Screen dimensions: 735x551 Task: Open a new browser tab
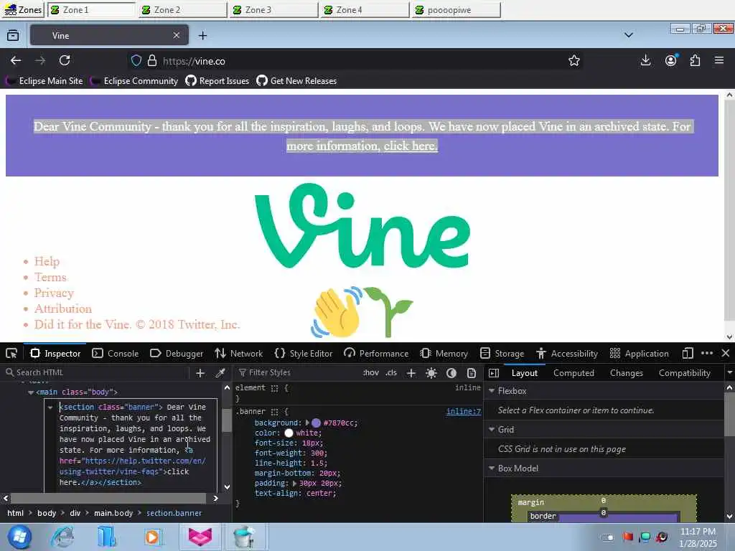[x=202, y=36]
